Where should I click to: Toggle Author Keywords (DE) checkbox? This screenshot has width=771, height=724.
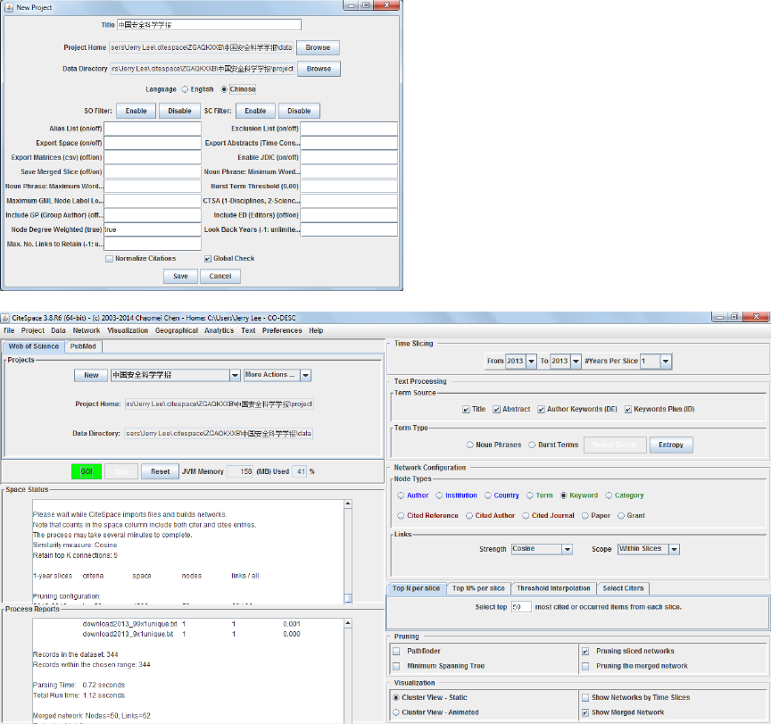pos(541,409)
